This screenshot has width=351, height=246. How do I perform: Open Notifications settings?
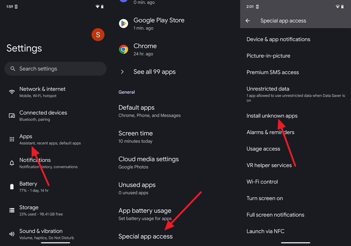(55, 163)
